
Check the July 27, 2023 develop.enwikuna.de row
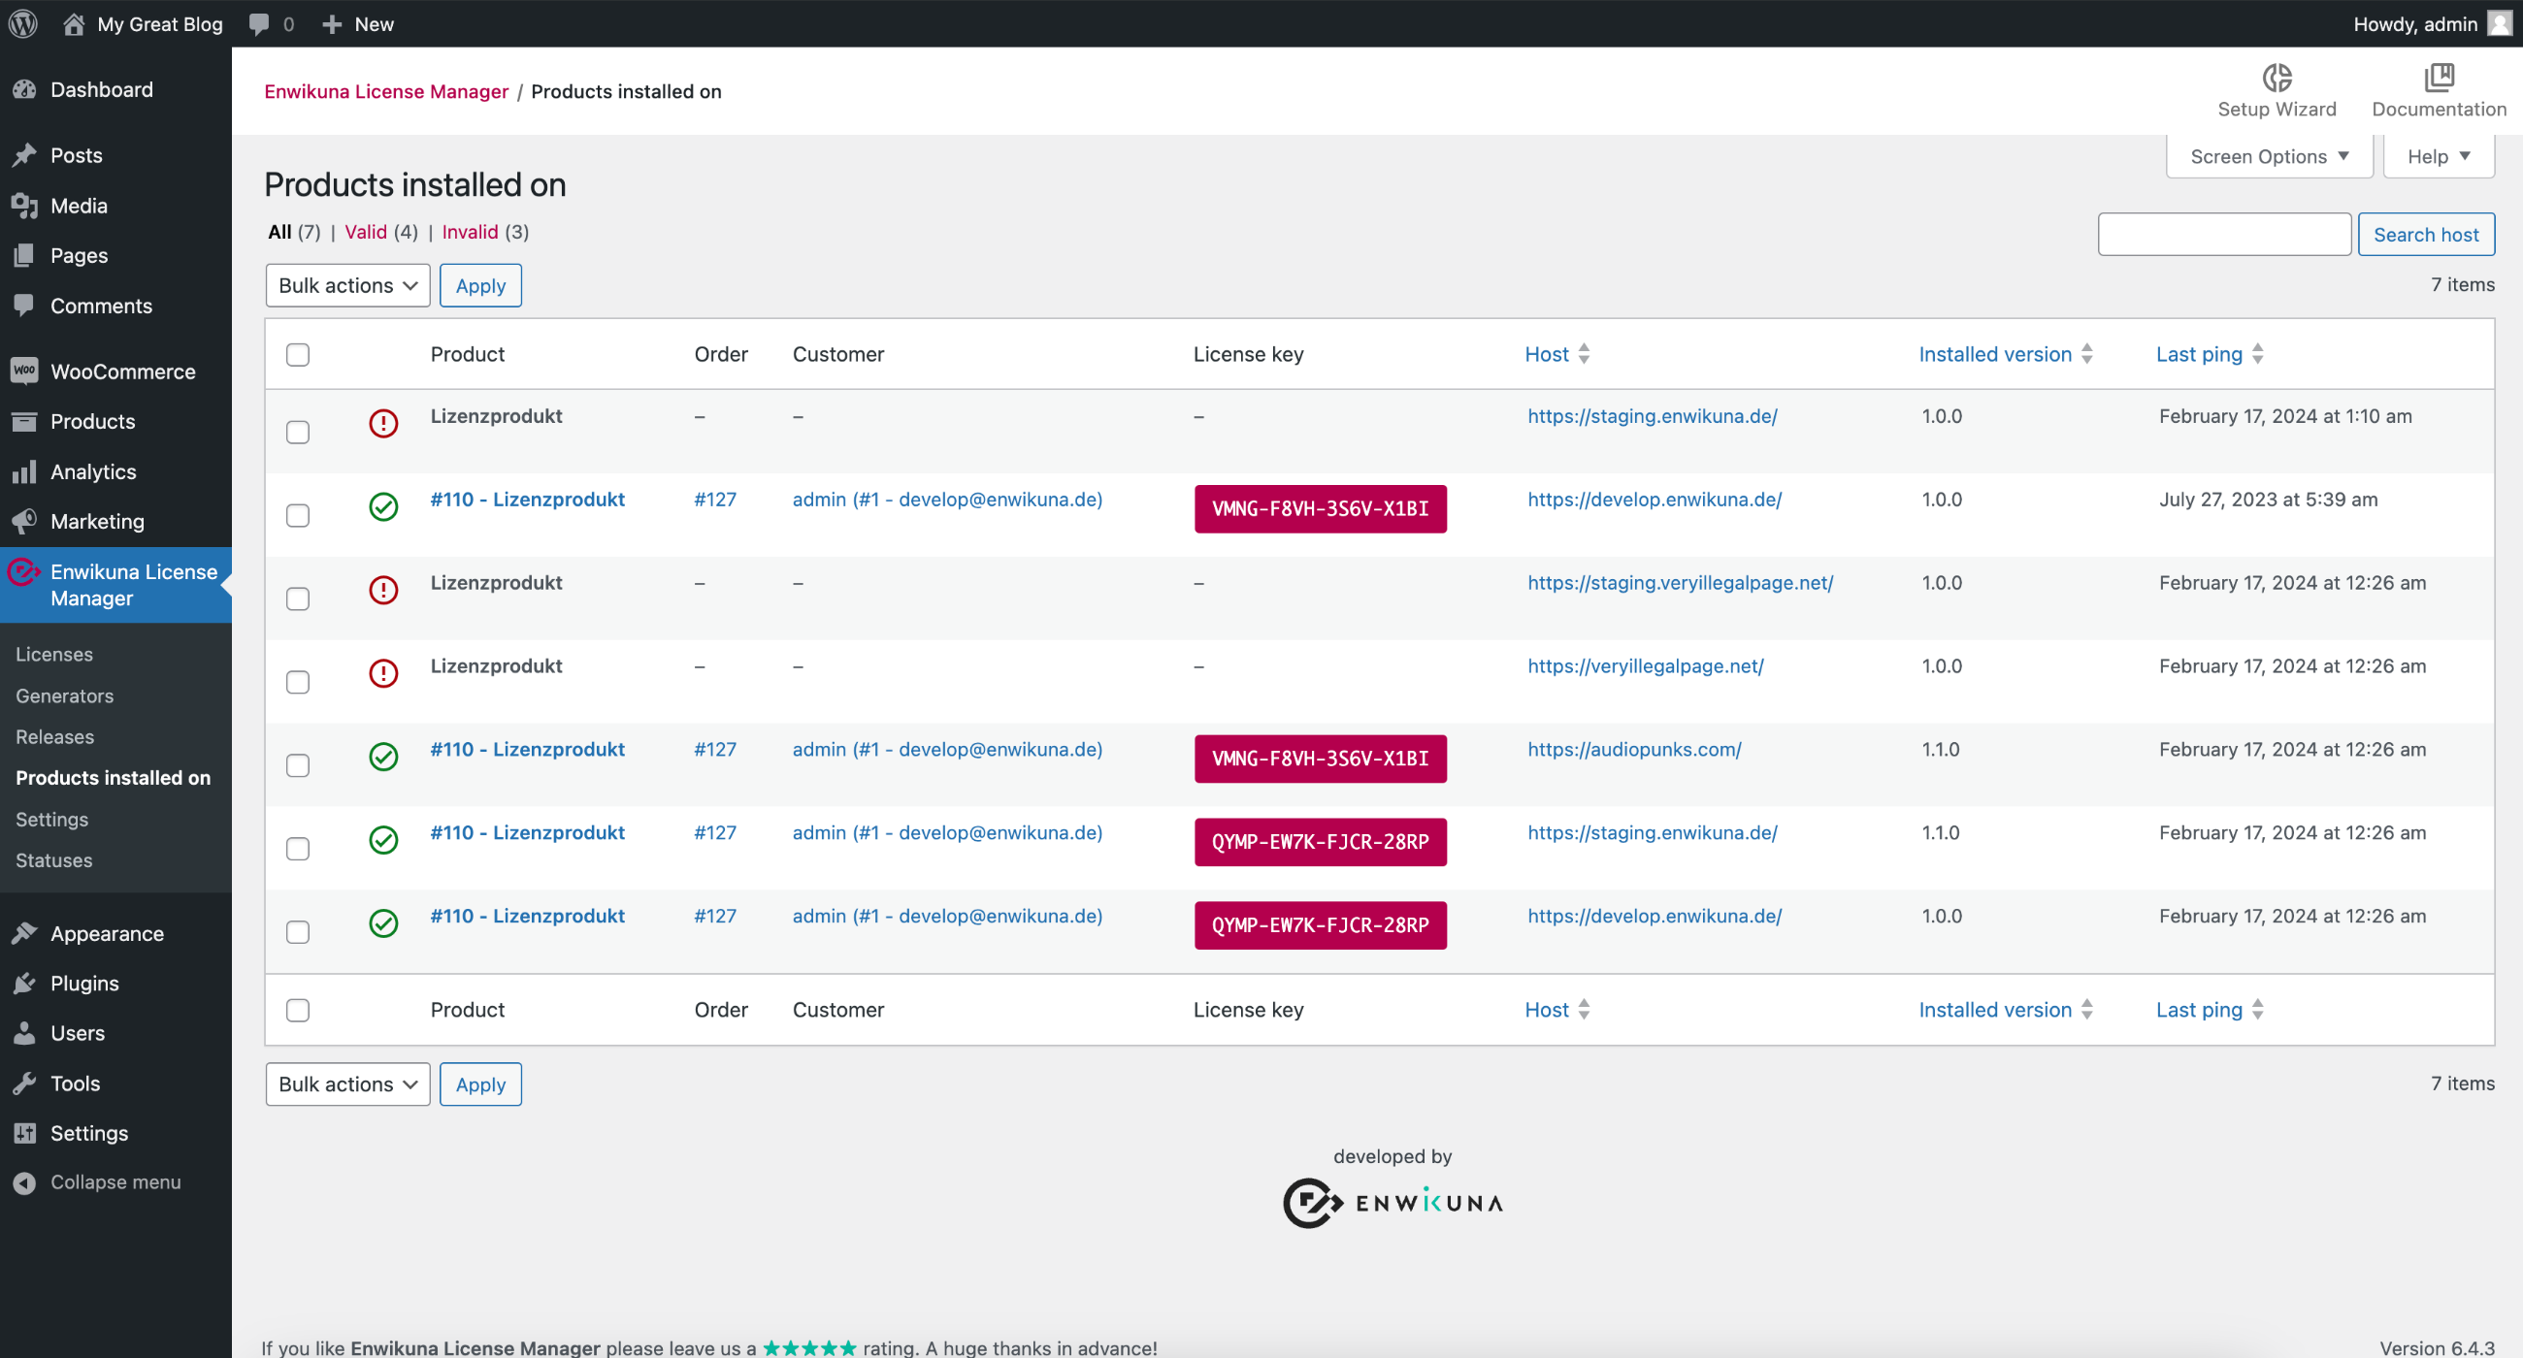(x=298, y=515)
